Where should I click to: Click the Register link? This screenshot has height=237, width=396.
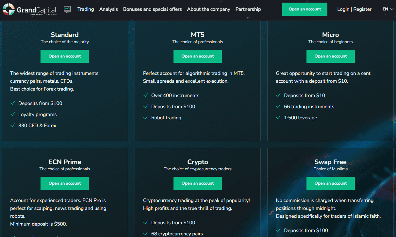362,9
